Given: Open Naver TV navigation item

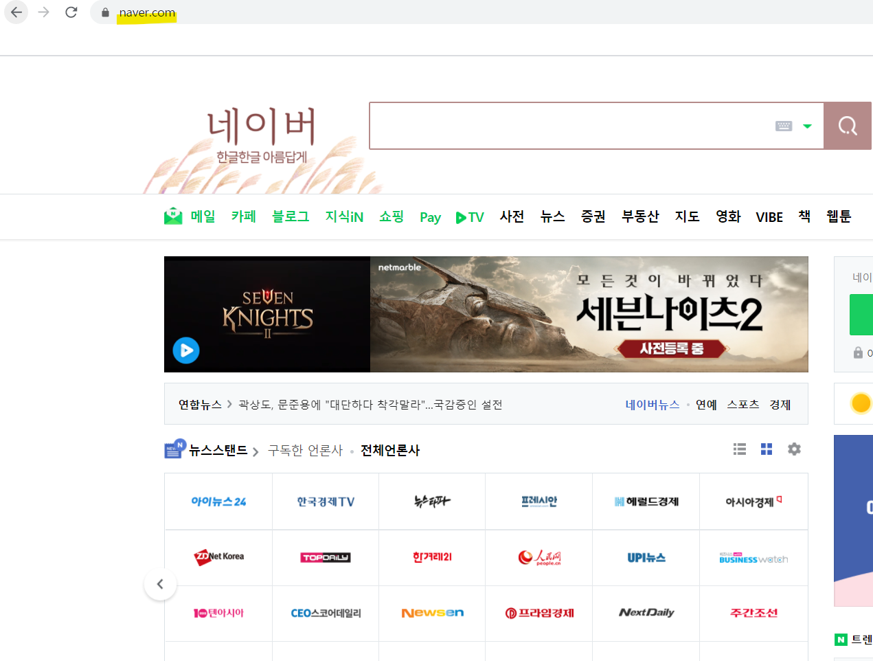Looking at the screenshot, I should (470, 218).
